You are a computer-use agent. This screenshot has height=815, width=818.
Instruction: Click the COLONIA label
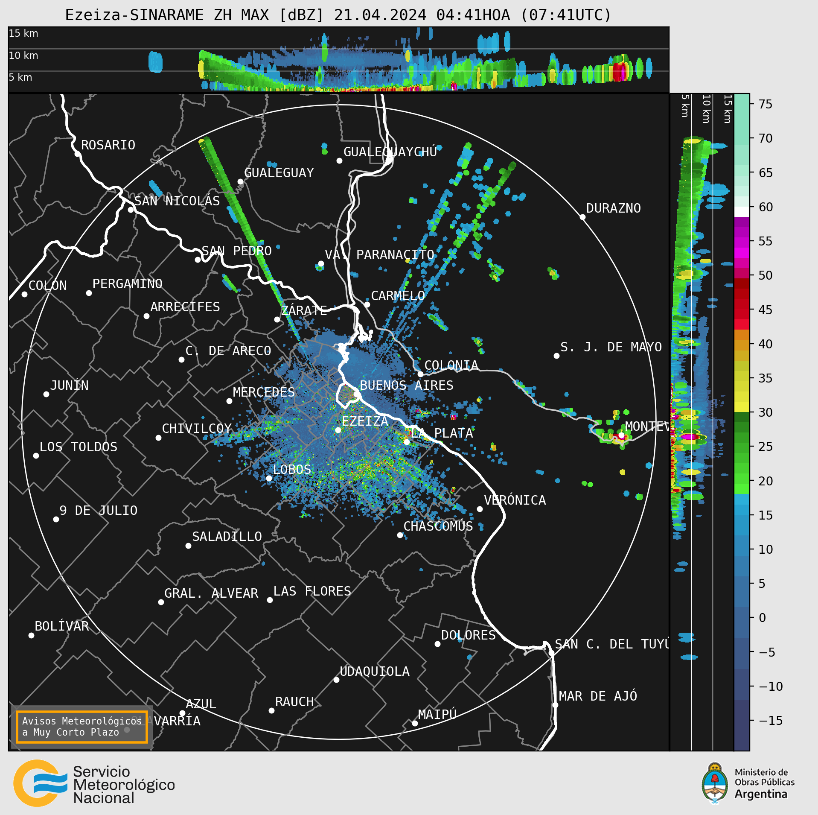(x=451, y=365)
